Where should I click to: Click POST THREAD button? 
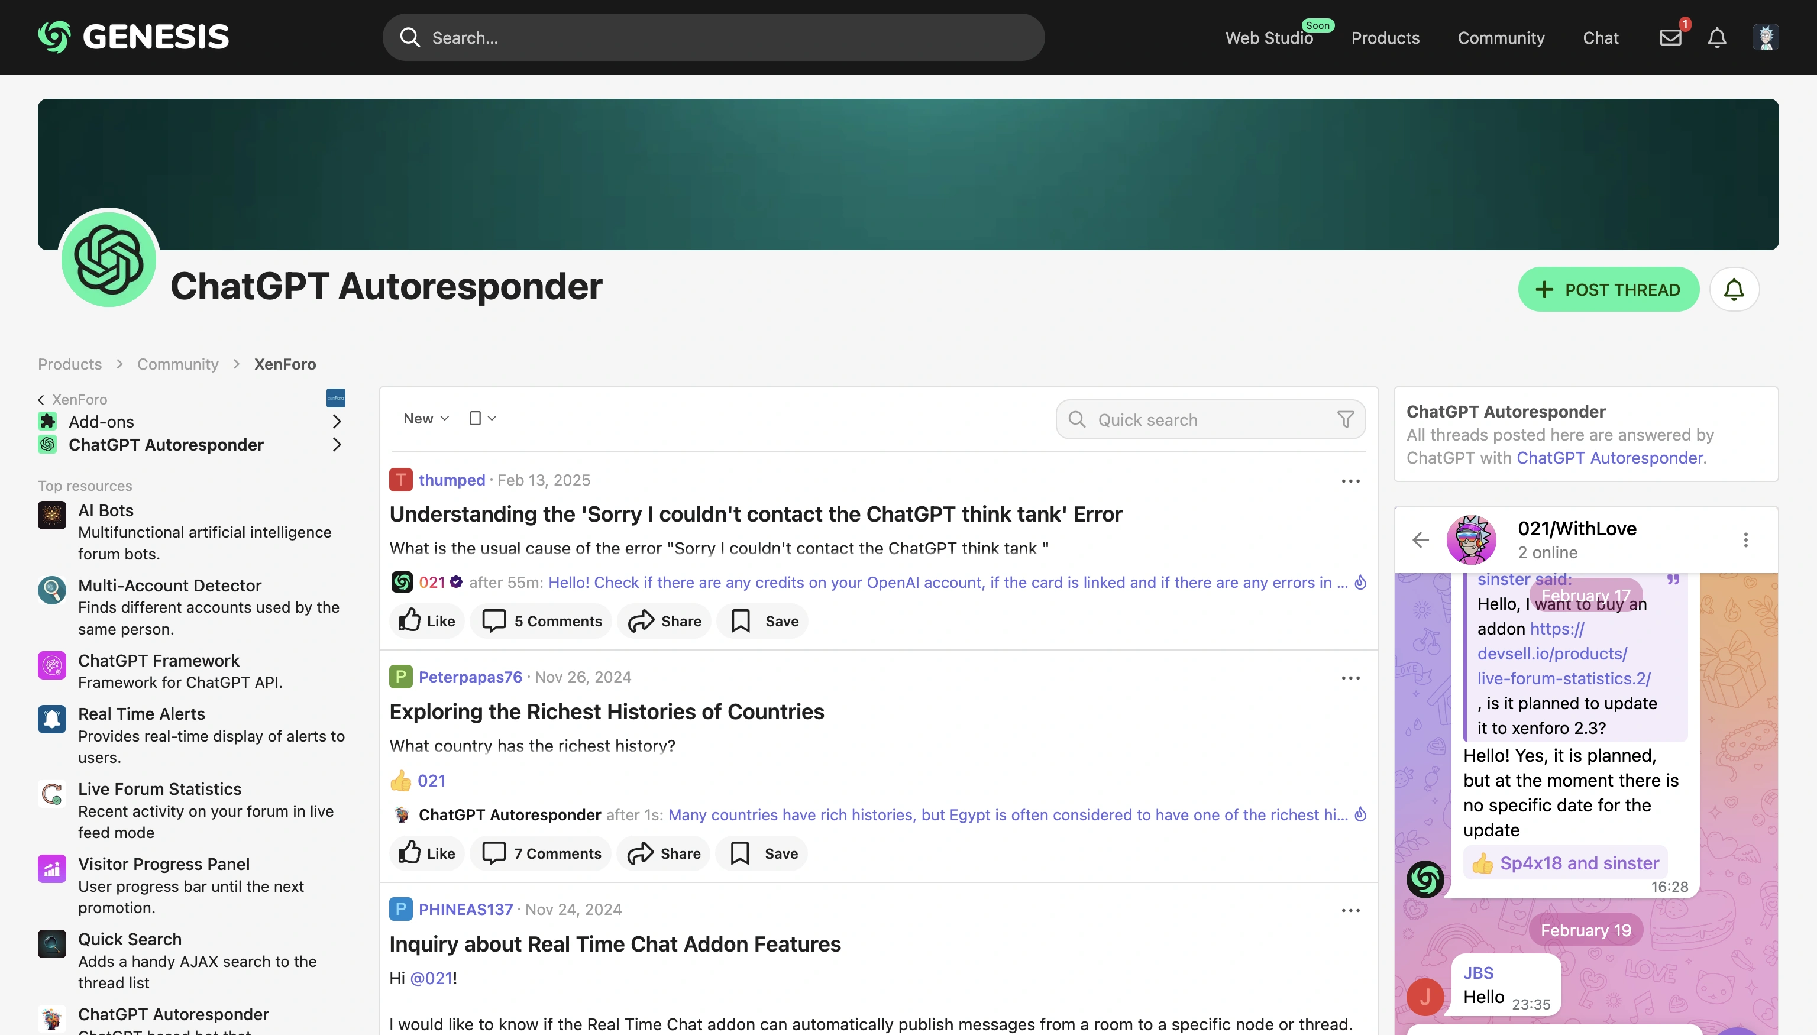point(1609,289)
